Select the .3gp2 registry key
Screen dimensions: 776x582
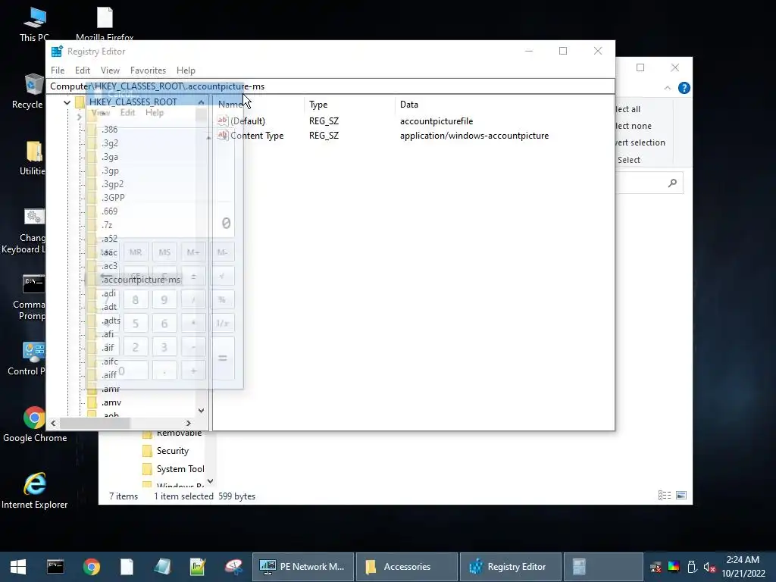112,184
